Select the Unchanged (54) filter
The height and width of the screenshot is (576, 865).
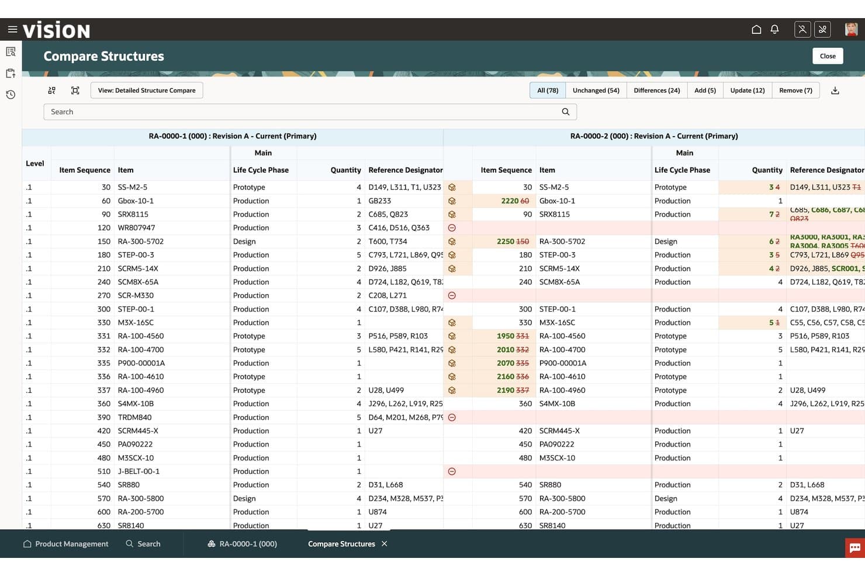click(x=596, y=90)
